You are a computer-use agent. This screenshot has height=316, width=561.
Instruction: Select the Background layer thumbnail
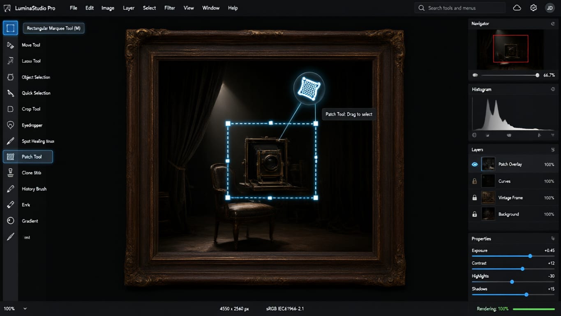pos(488,214)
